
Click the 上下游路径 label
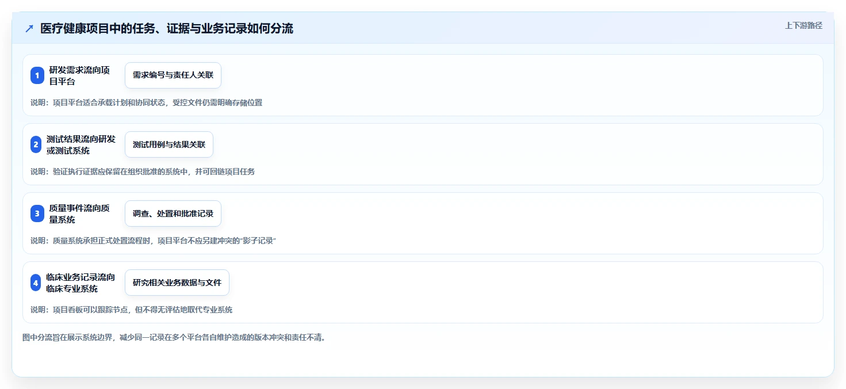click(803, 25)
